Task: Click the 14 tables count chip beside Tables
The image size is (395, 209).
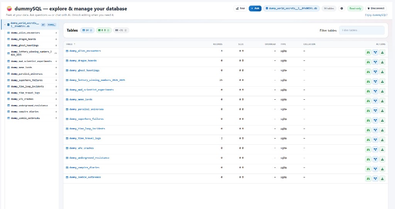Action: [87, 30]
